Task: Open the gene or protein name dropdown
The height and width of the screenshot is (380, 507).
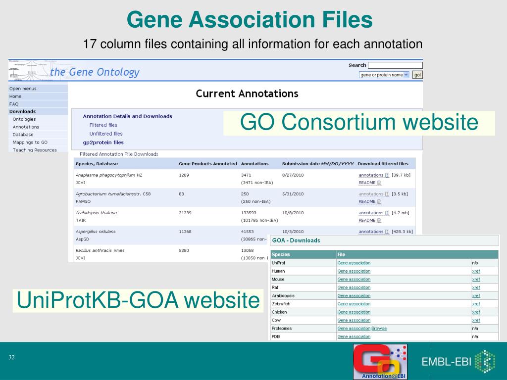Action: [x=384, y=75]
